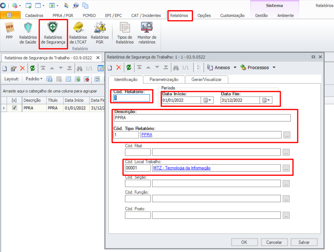Viewport: 334px width, 252px height.
Task: Click the form view icon beside Anexos
Action: (x=198, y=67)
